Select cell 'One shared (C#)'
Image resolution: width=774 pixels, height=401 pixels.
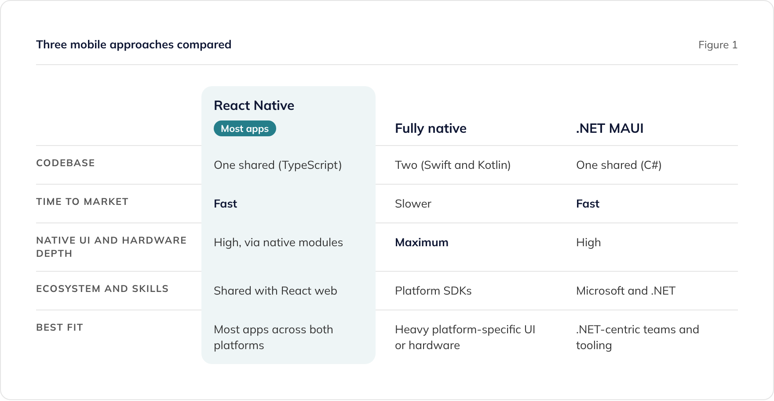coord(619,165)
